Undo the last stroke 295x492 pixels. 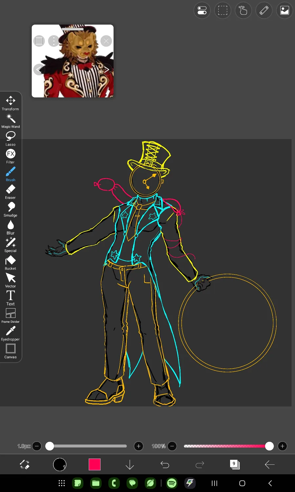165,464
